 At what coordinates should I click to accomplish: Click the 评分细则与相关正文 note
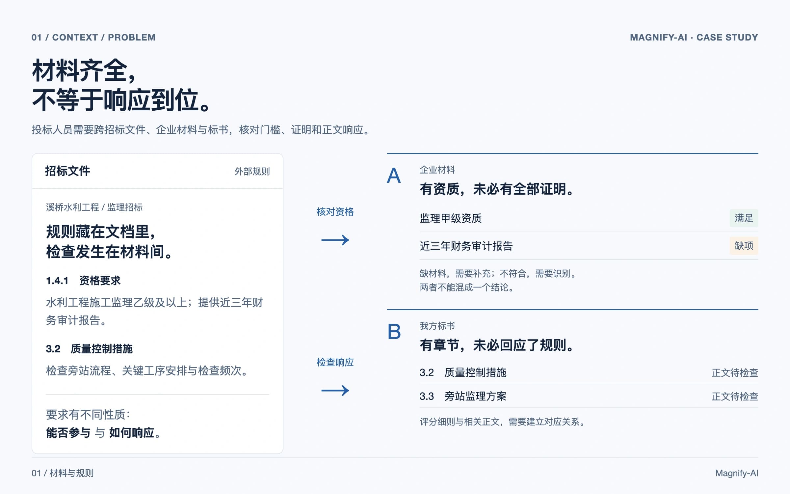(x=502, y=422)
